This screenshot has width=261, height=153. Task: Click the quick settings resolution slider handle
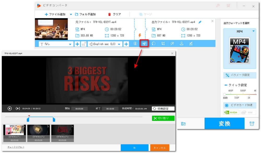pyautogui.click(x=224, y=95)
